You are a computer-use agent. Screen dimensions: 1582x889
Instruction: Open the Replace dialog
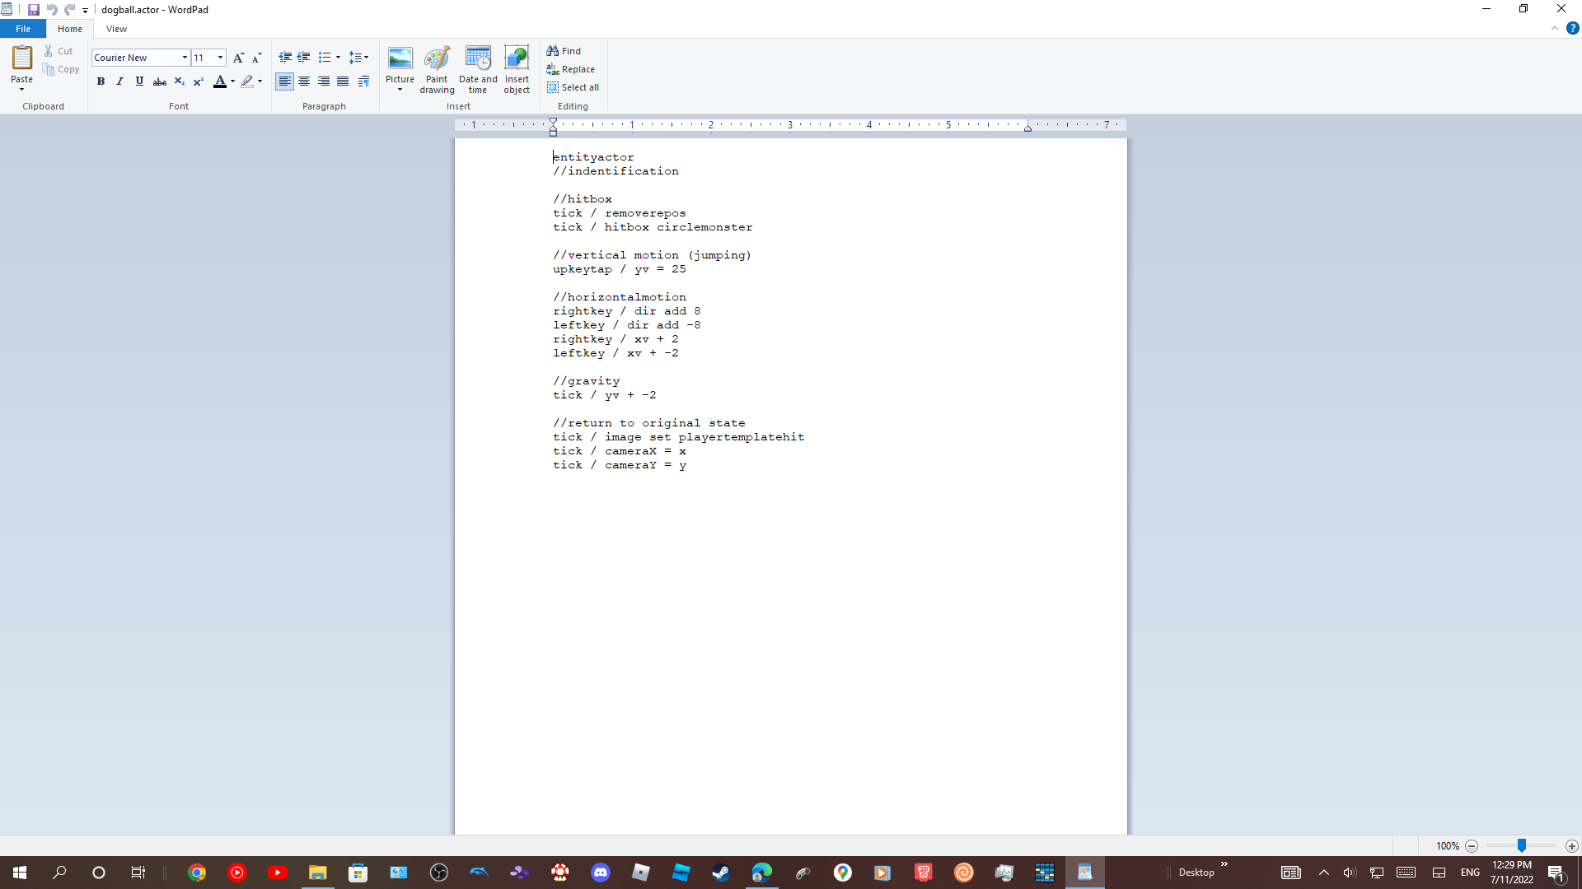tap(572, 69)
